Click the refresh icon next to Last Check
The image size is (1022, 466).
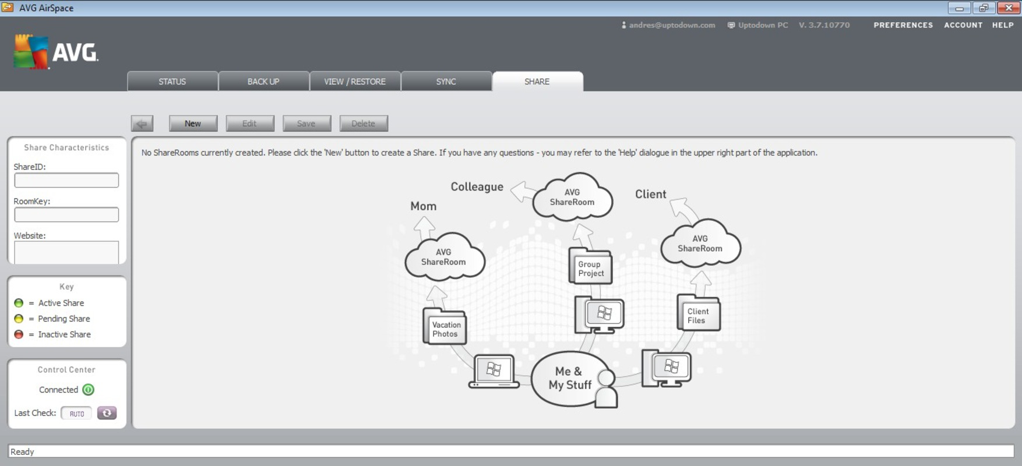[107, 413]
